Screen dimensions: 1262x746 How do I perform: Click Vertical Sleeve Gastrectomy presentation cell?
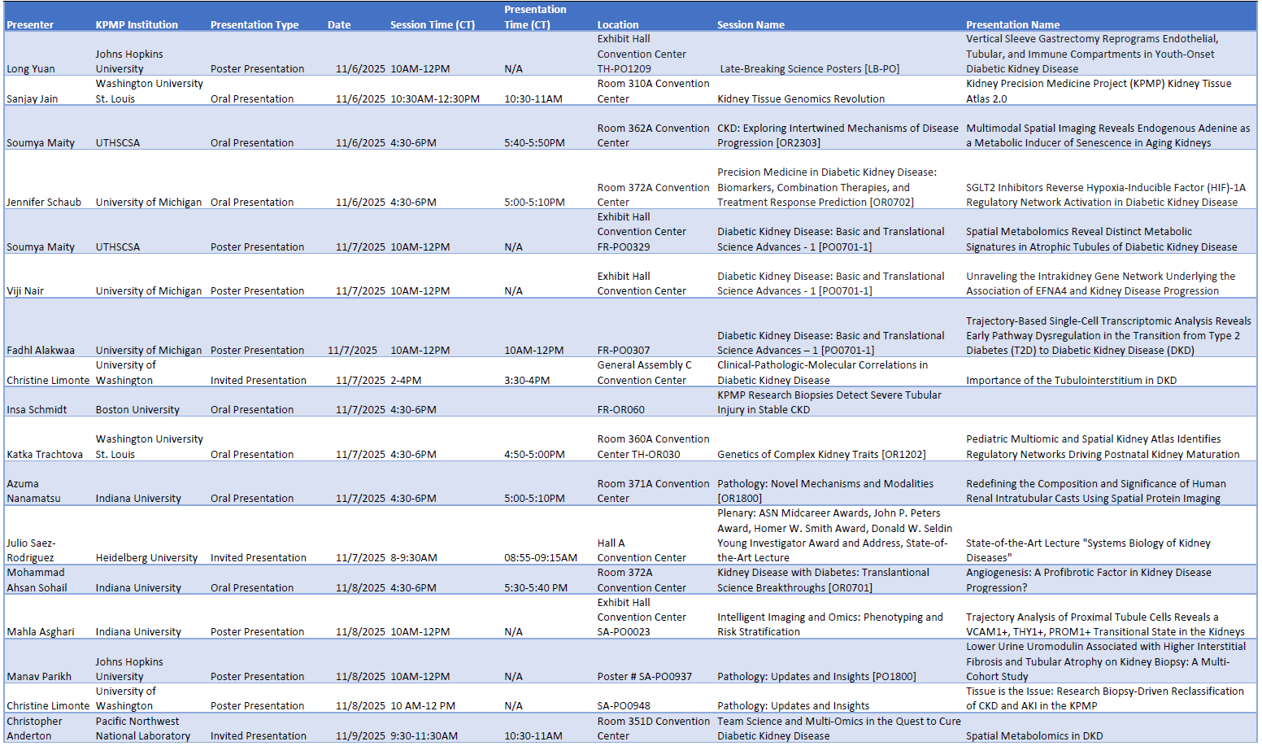(1091, 54)
